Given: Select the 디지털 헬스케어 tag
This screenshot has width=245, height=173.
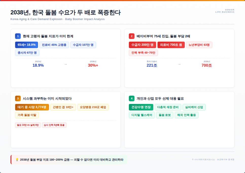Looking at the screenshot, I should click(x=142, y=115).
